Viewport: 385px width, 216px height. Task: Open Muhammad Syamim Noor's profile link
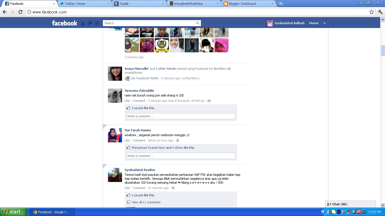pos(148,148)
